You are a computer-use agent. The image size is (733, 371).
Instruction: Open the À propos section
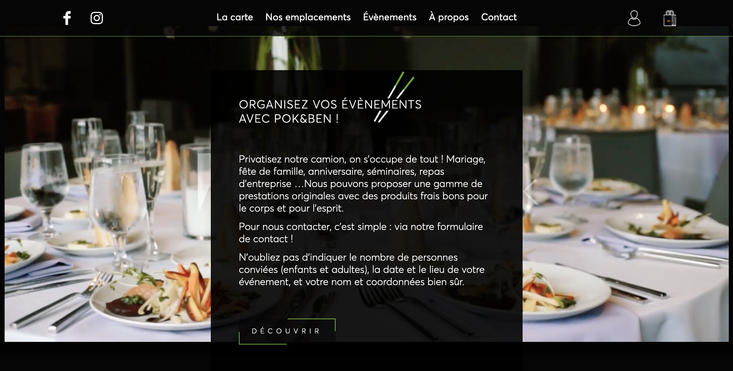pos(449,17)
